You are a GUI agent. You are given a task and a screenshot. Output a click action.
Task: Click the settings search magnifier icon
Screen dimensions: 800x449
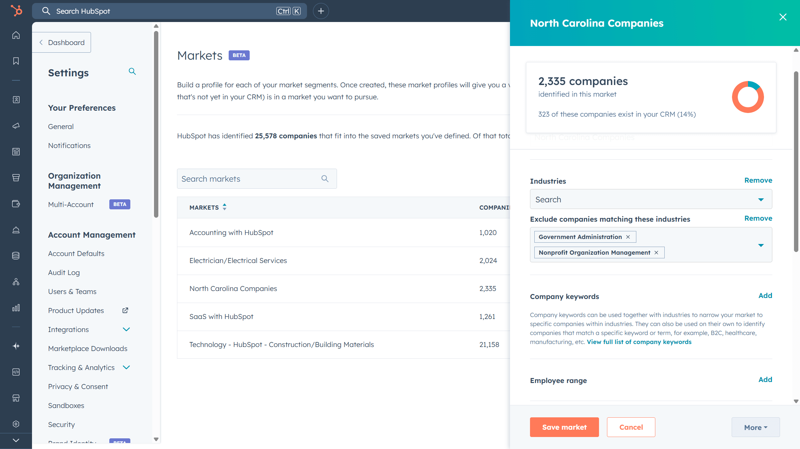132,71
